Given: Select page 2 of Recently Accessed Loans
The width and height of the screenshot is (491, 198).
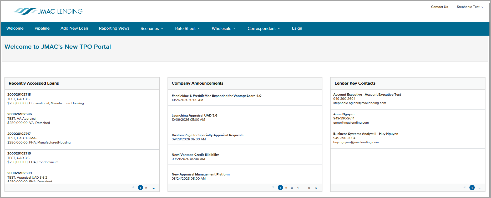Looking at the screenshot, I should (146, 188).
